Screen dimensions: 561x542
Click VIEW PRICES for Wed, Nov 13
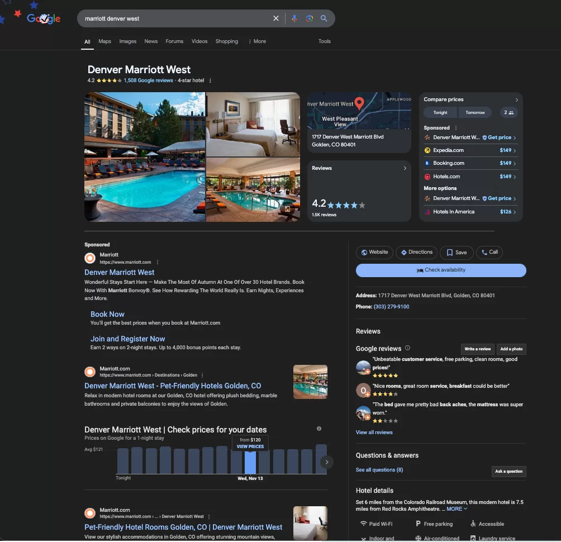(250, 446)
